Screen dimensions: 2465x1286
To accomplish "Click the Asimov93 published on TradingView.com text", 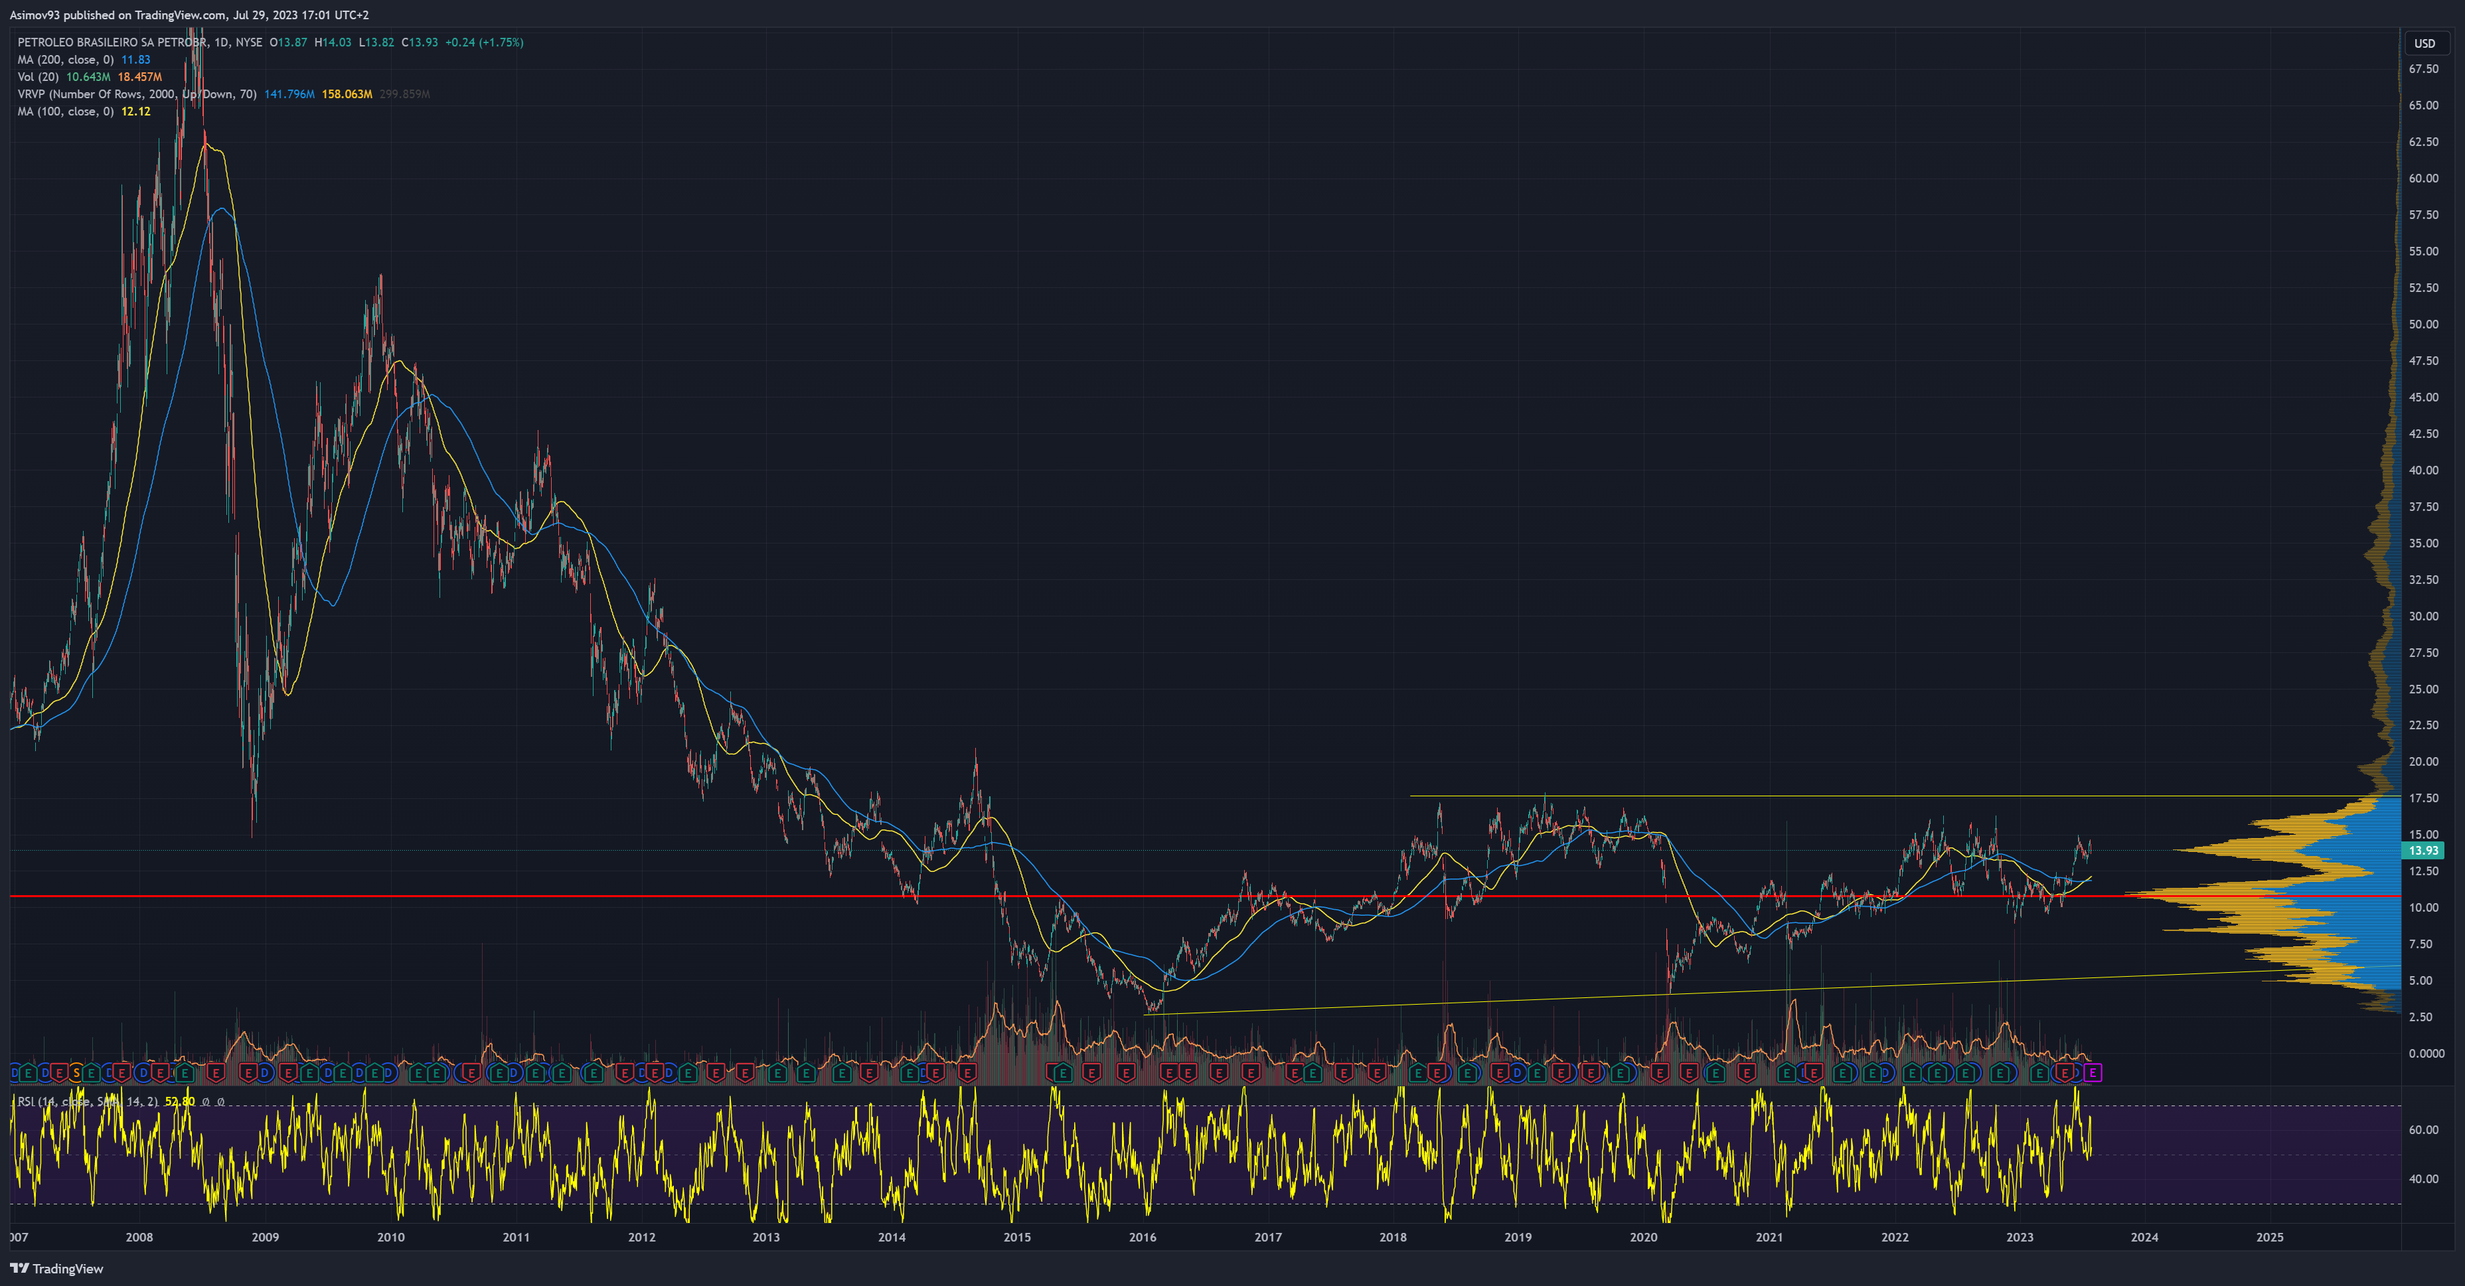I will coord(189,15).
